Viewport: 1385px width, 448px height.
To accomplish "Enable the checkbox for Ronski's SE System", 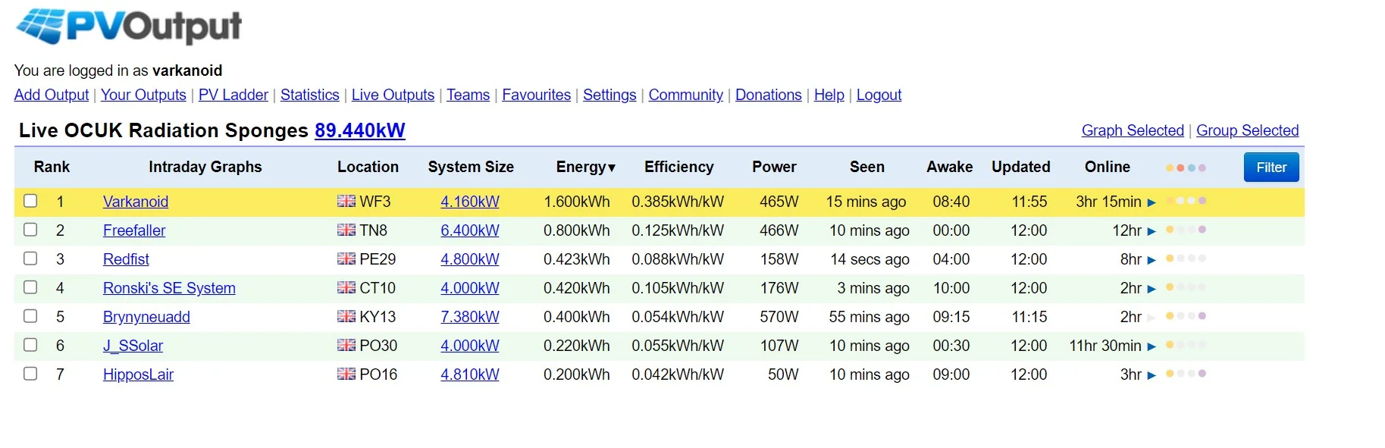I will click(x=30, y=287).
